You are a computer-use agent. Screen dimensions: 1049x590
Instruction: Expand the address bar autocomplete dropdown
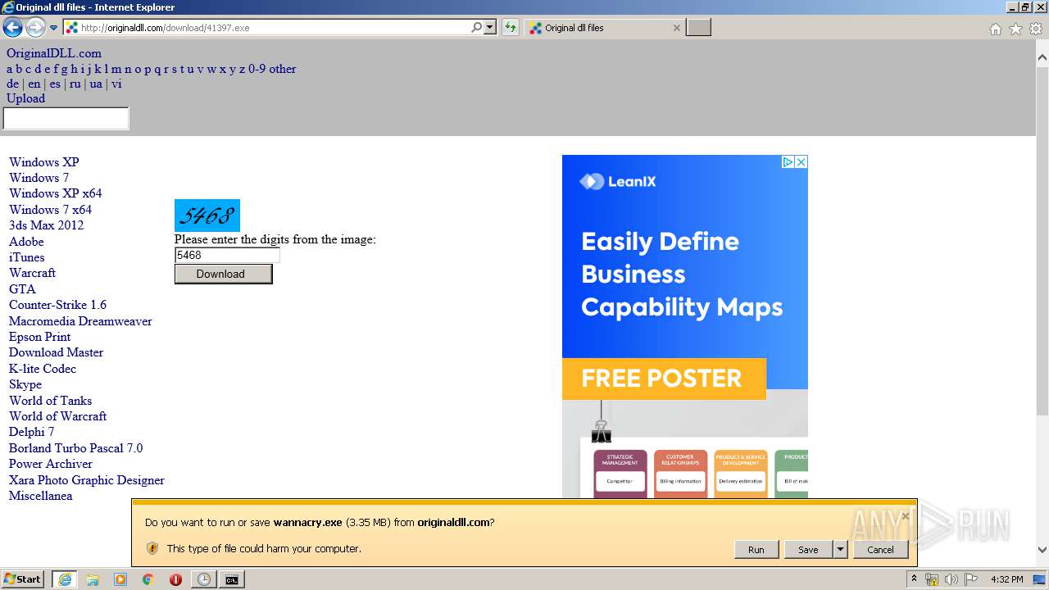(x=490, y=27)
